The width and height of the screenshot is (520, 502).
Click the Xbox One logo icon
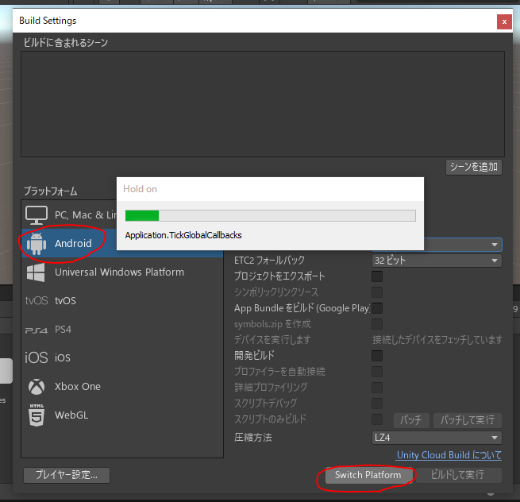[37, 387]
